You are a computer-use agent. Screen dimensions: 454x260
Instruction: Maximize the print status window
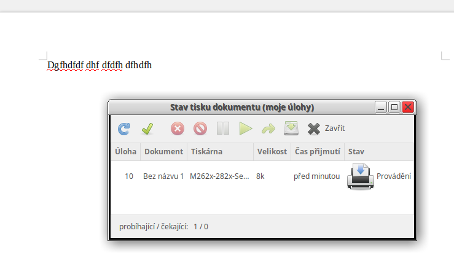click(394, 108)
